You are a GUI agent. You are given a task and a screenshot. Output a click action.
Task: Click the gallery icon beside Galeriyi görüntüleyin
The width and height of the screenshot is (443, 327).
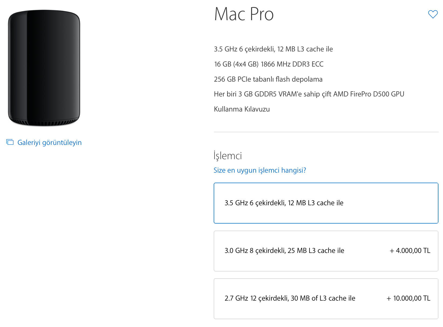pos(10,142)
